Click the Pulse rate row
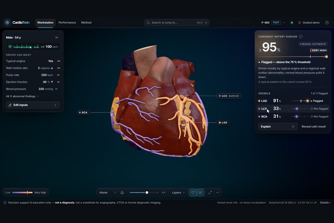Screen dimensions: 334x223 click(x=33, y=75)
